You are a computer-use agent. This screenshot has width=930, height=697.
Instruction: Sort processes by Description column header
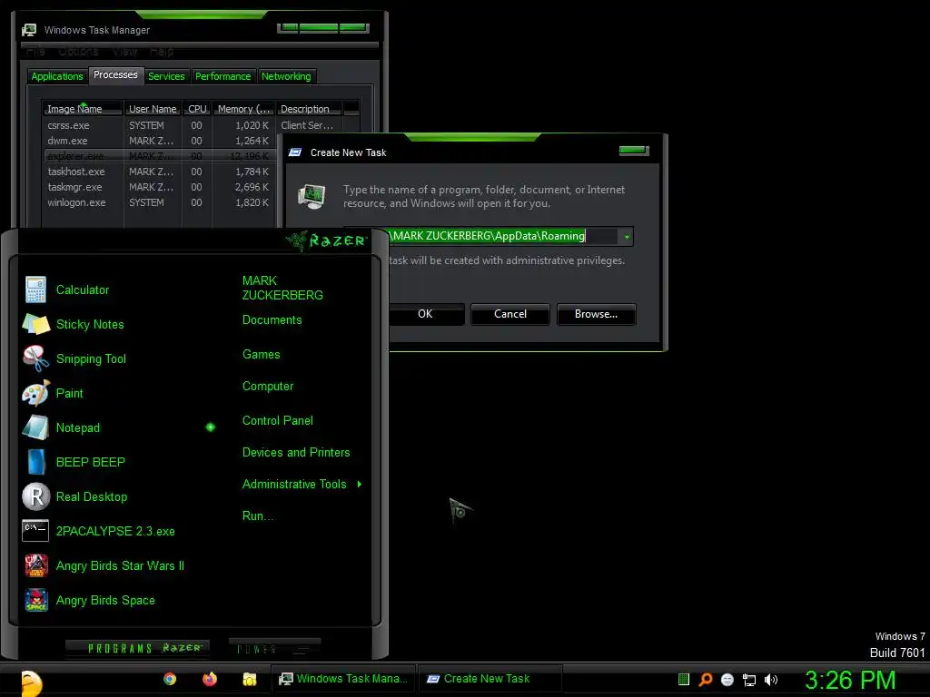310,109
